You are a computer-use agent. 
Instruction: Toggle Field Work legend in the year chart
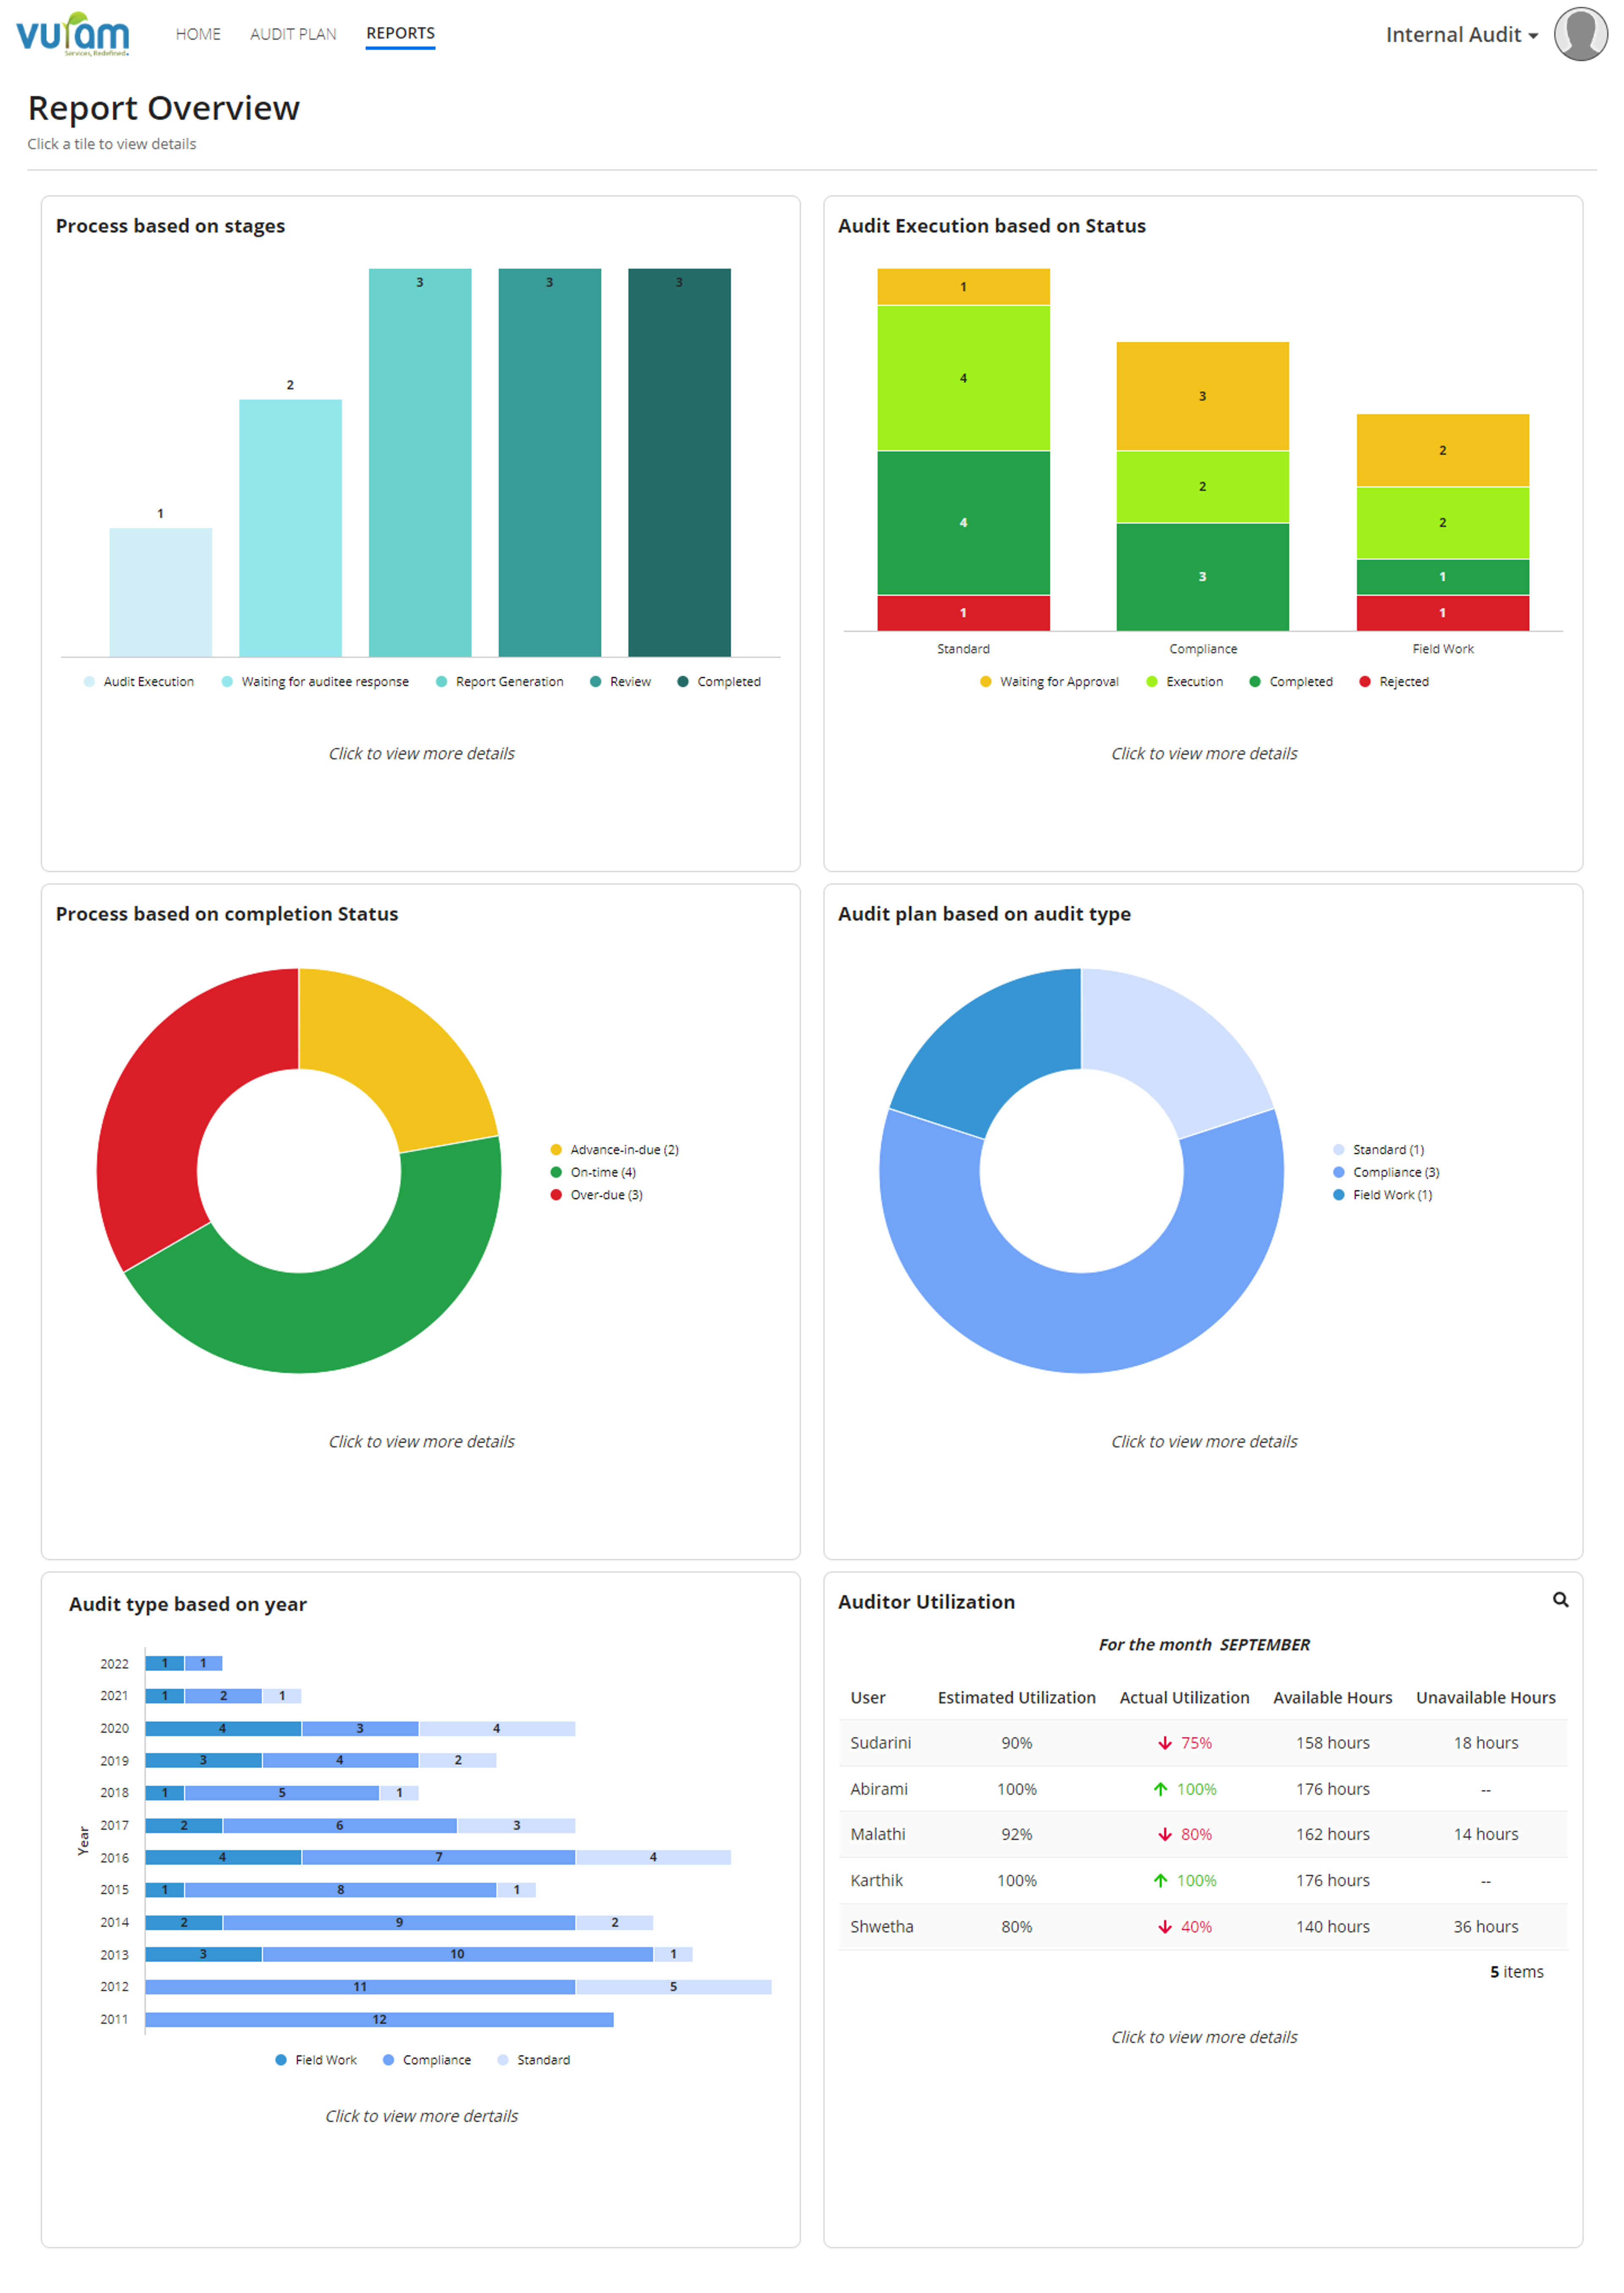[x=316, y=2060]
